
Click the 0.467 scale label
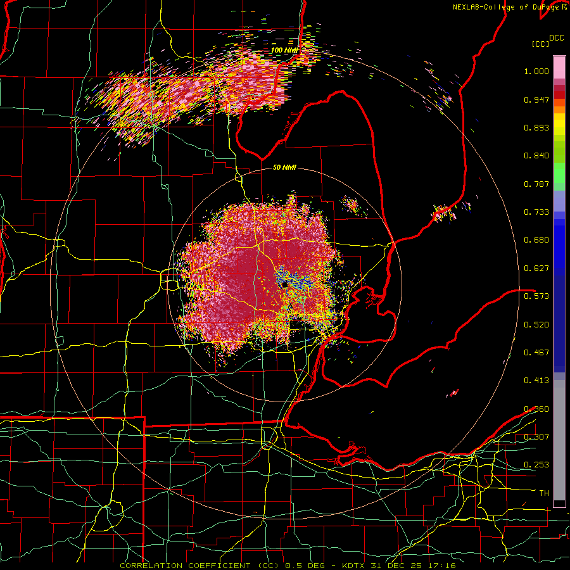536,353
